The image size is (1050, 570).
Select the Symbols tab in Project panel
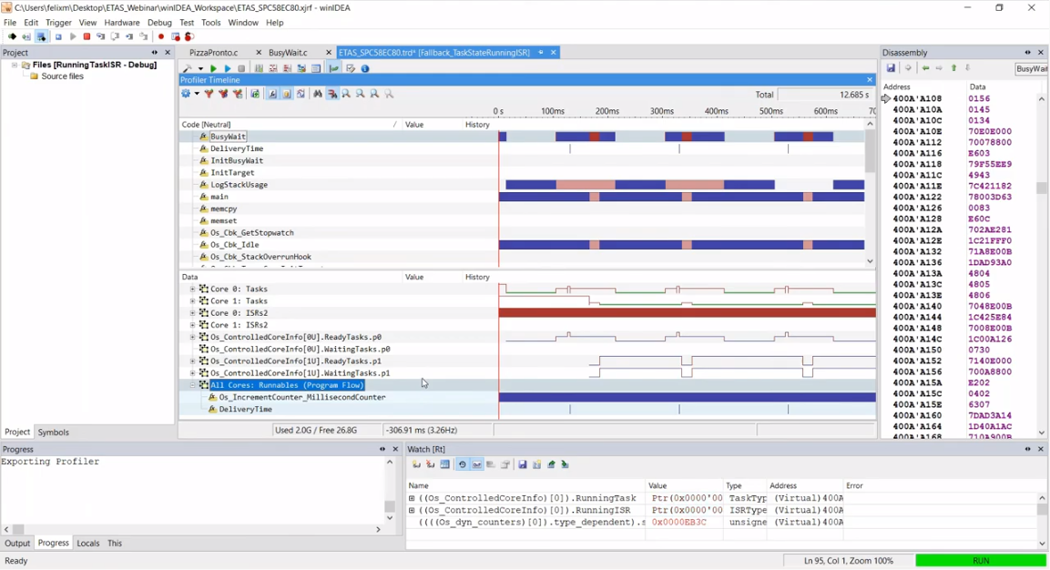(x=53, y=433)
